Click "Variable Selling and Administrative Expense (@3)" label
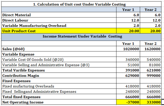 (x=59, y=65)
